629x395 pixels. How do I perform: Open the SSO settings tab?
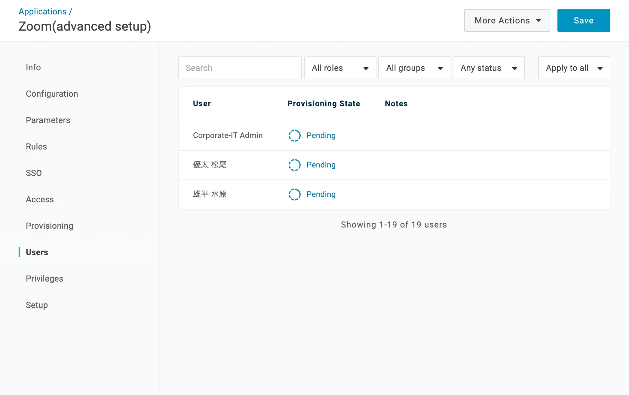(x=34, y=173)
